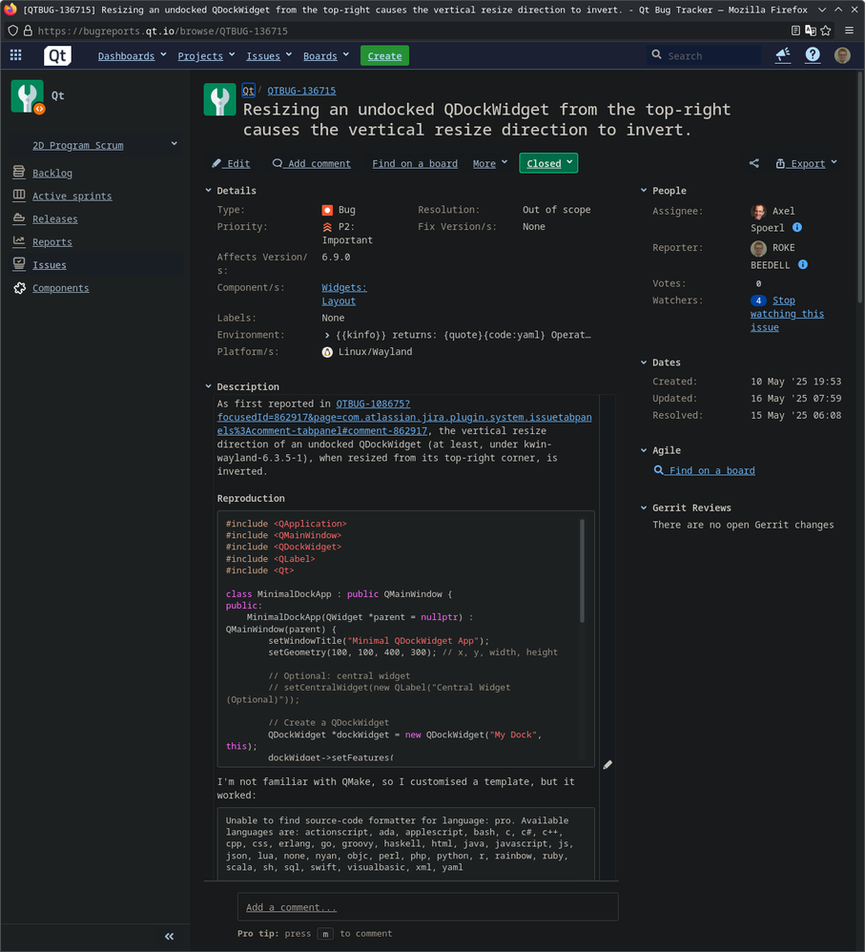Viewport: 865px width, 952px height.
Task: Click the Search input field
Action: 704,55
